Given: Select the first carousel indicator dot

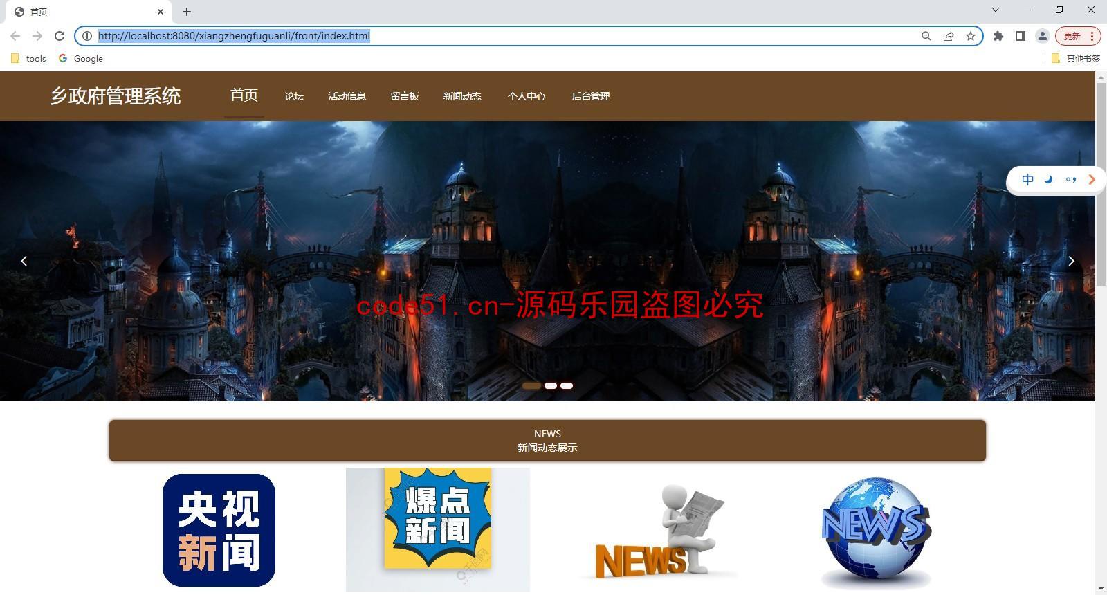Looking at the screenshot, I should click(x=531, y=385).
